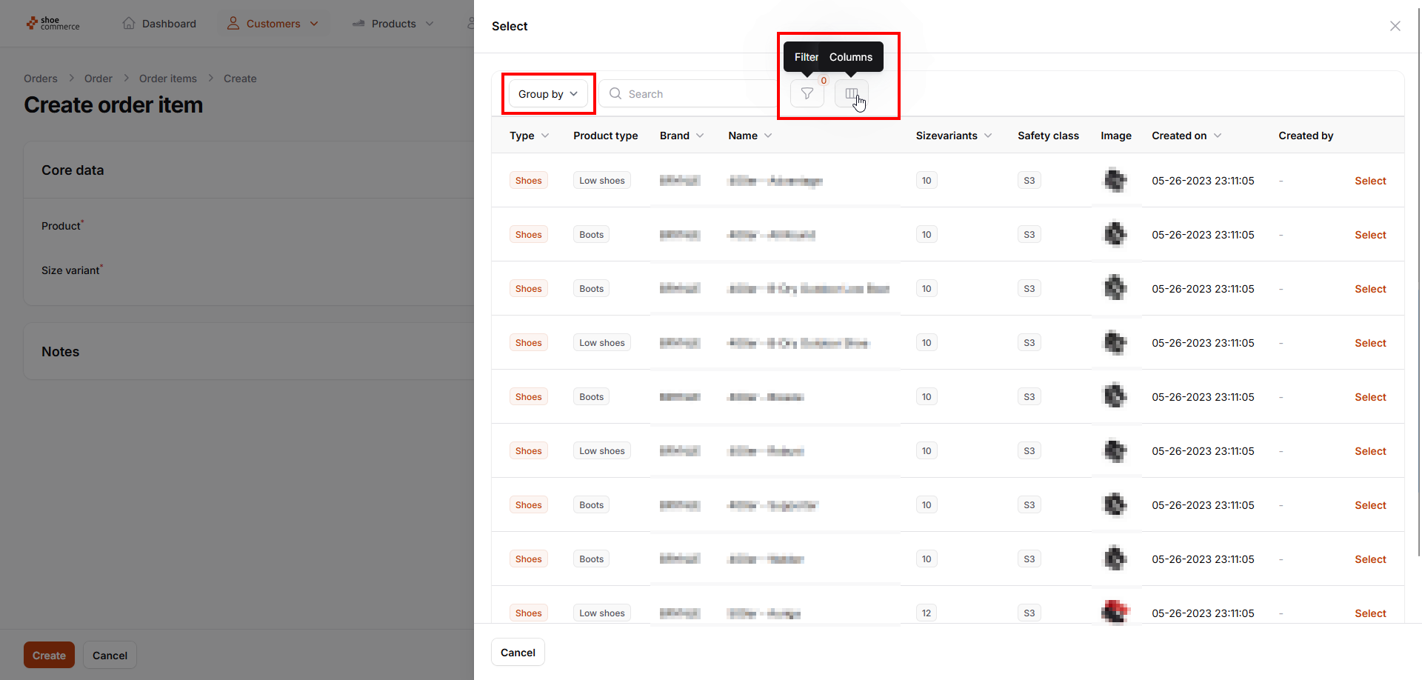Click the Products shoe icon
The height and width of the screenshot is (680, 1422).
(358, 23)
